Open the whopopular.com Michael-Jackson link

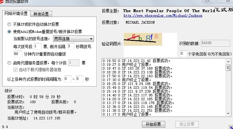pyautogui.click(x=163, y=15)
